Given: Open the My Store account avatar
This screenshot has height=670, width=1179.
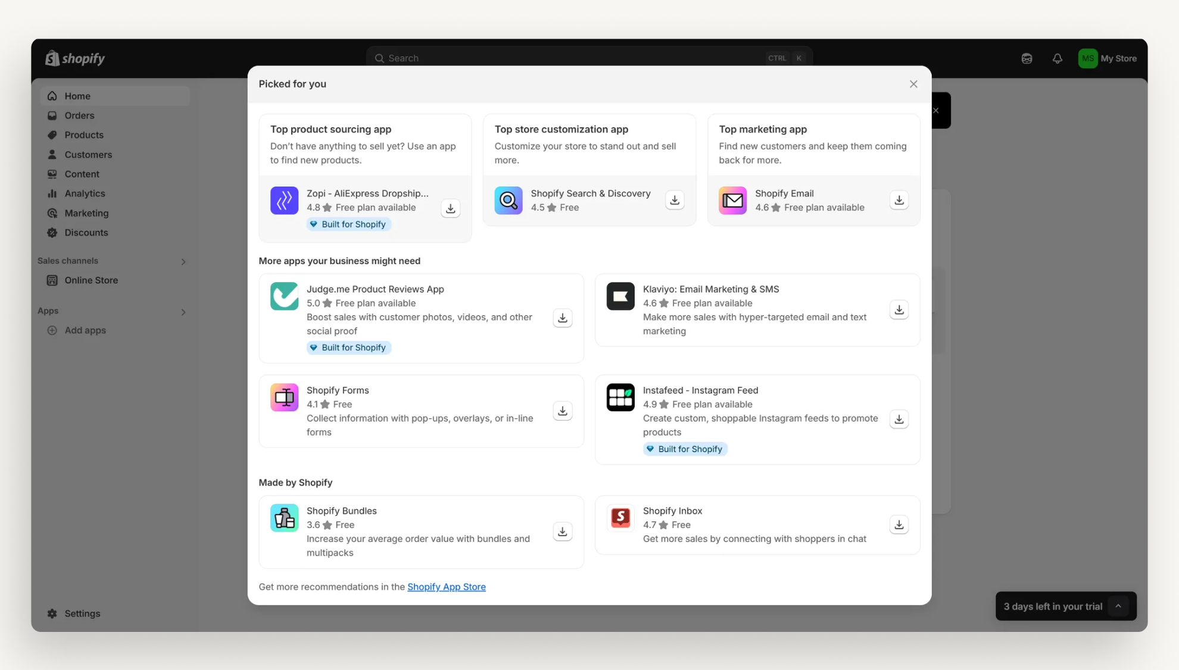Looking at the screenshot, I should point(1087,58).
